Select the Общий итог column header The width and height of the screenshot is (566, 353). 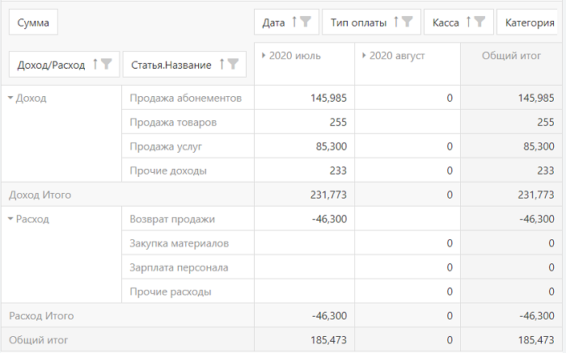(x=511, y=56)
